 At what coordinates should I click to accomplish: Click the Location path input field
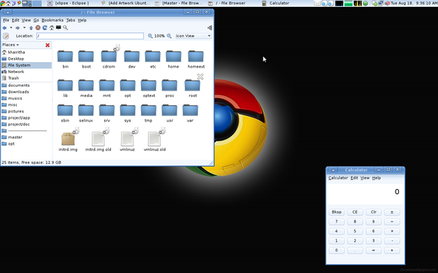pyautogui.click(x=90, y=36)
